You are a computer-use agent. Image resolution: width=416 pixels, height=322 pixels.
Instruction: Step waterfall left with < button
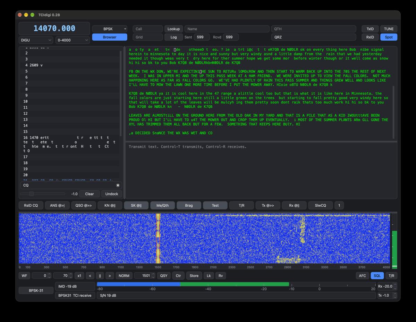(x=90, y=275)
